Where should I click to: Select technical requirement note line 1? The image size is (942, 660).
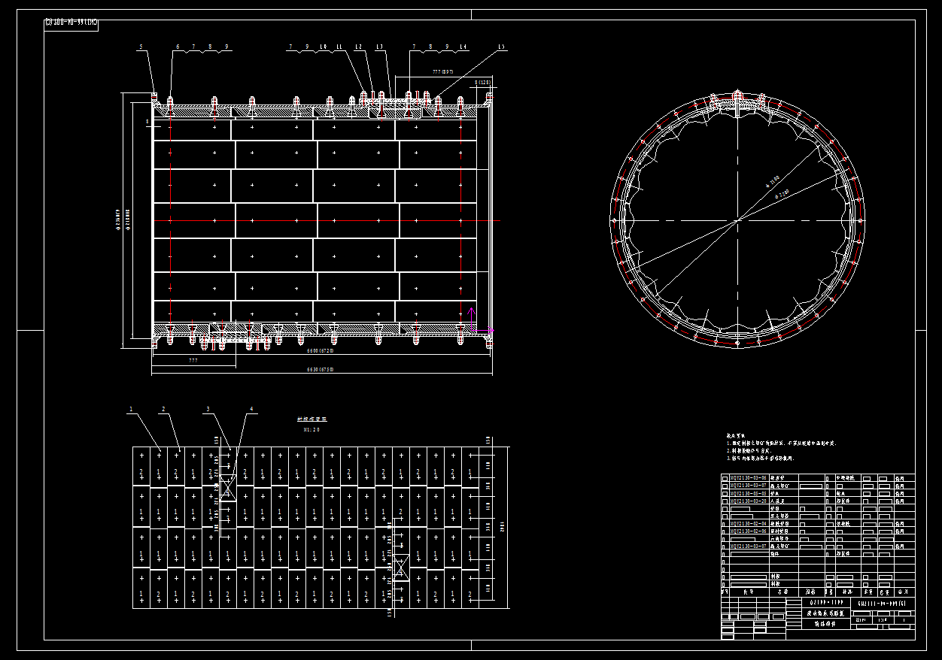[x=781, y=444]
